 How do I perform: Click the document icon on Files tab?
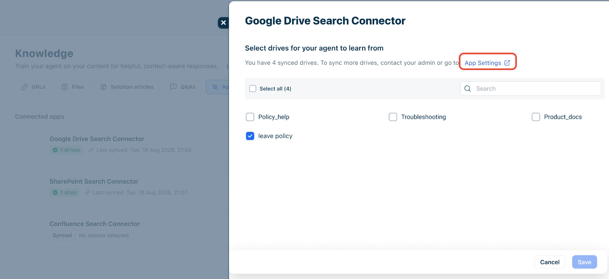click(64, 87)
